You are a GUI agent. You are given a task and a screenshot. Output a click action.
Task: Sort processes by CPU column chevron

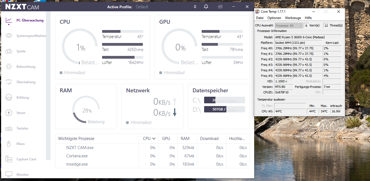click(154, 139)
